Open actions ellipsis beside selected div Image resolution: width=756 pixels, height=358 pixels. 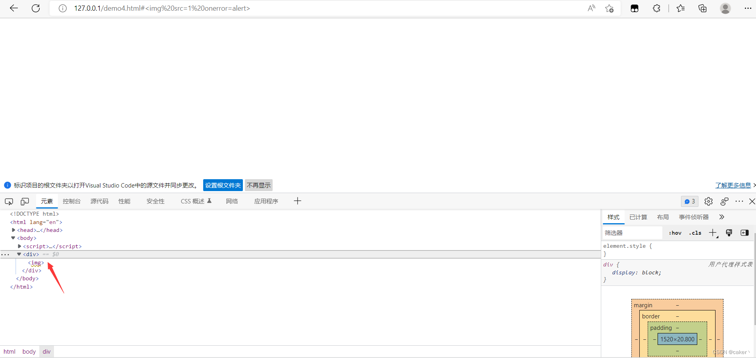click(x=5, y=255)
